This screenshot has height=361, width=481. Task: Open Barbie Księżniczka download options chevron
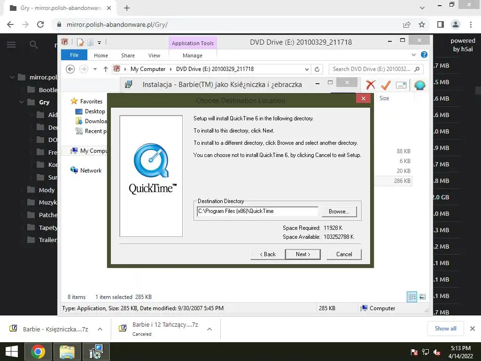click(x=100, y=329)
